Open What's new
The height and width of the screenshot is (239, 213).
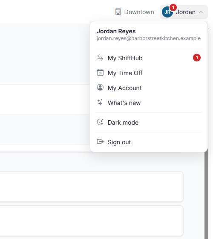click(x=149, y=103)
